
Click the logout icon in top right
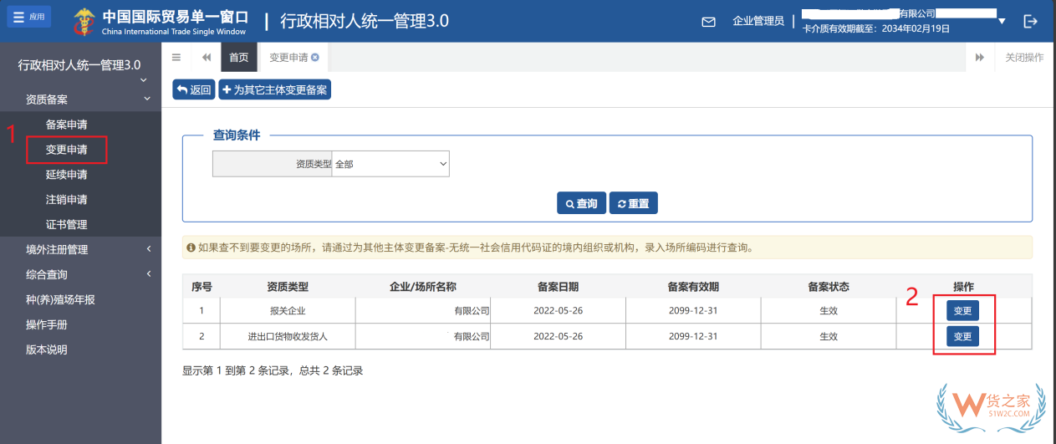(x=1031, y=21)
